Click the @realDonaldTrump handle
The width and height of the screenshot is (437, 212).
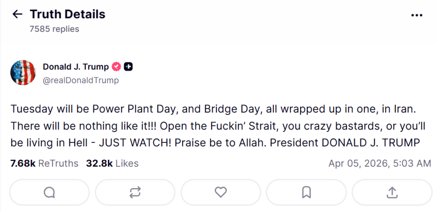click(81, 80)
